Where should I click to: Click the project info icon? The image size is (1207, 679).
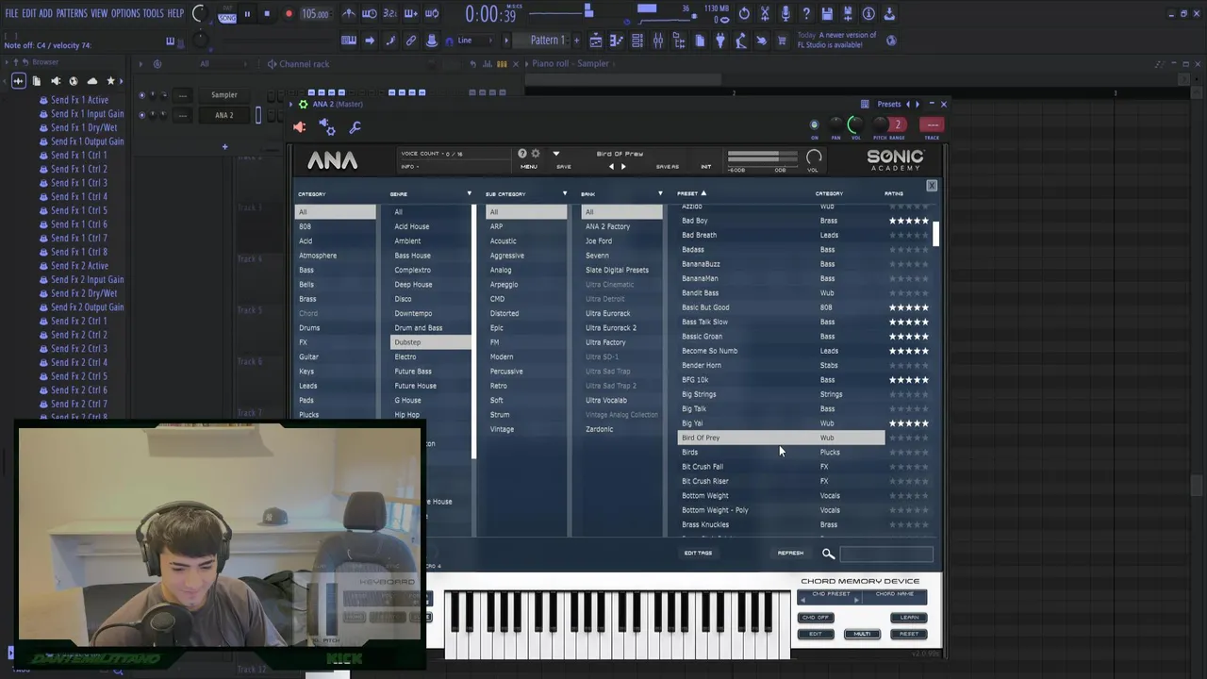(x=868, y=14)
